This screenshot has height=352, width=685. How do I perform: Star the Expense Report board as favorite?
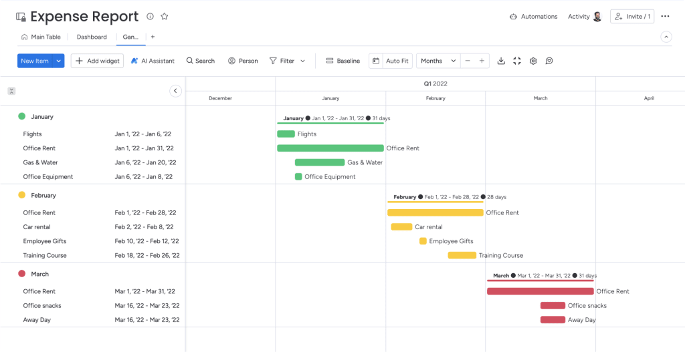(165, 17)
